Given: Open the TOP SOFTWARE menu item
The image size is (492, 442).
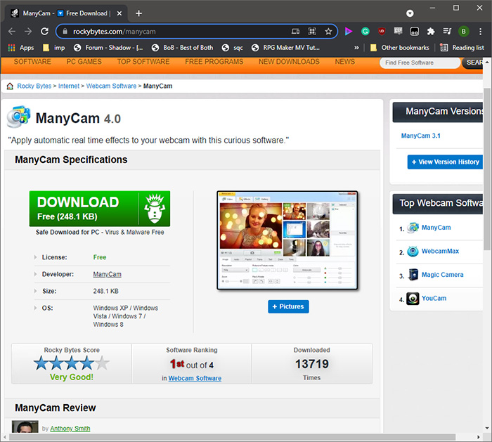Looking at the screenshot, I should (x=143, y=62).
